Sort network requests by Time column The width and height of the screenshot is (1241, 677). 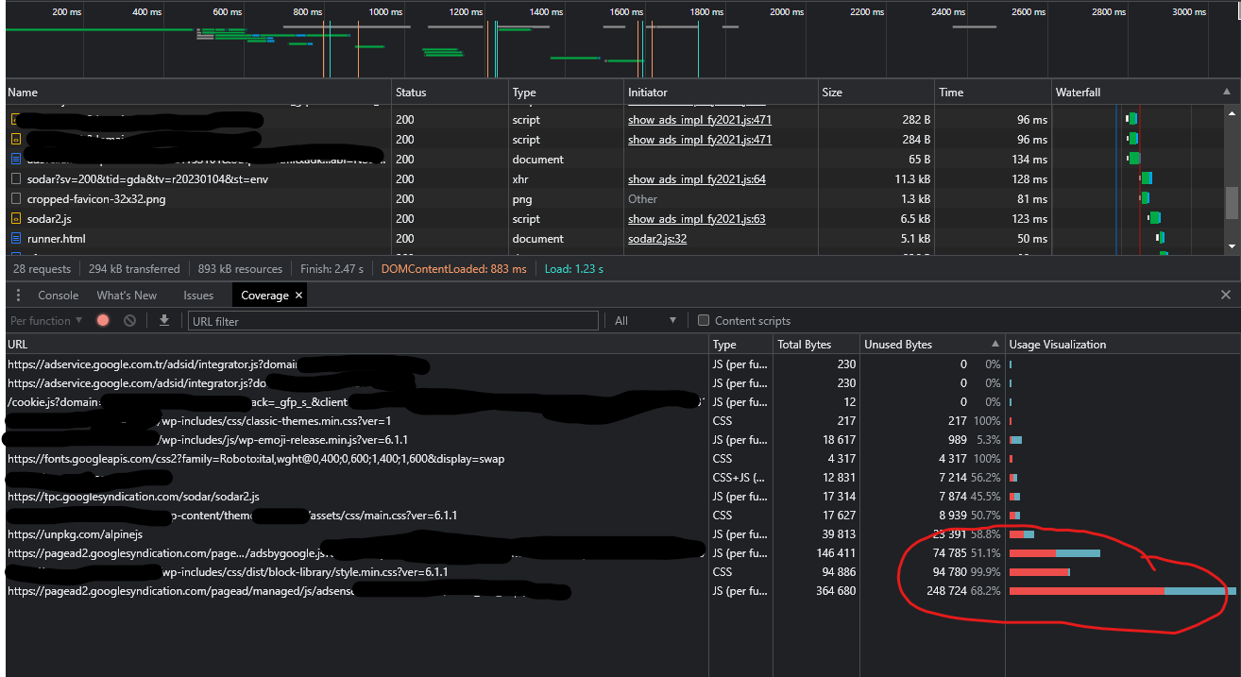[994, 93]
